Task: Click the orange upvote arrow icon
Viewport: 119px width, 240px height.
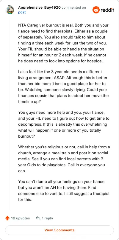Action: (x=7, y=218)
